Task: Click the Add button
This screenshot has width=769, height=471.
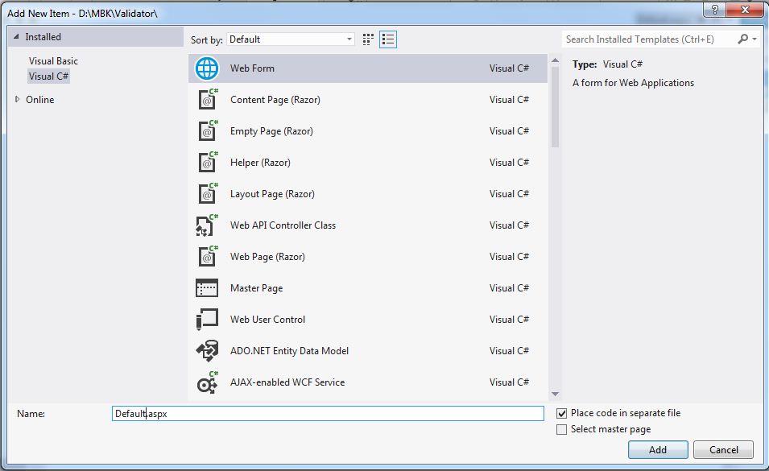Action: point(658,450)
